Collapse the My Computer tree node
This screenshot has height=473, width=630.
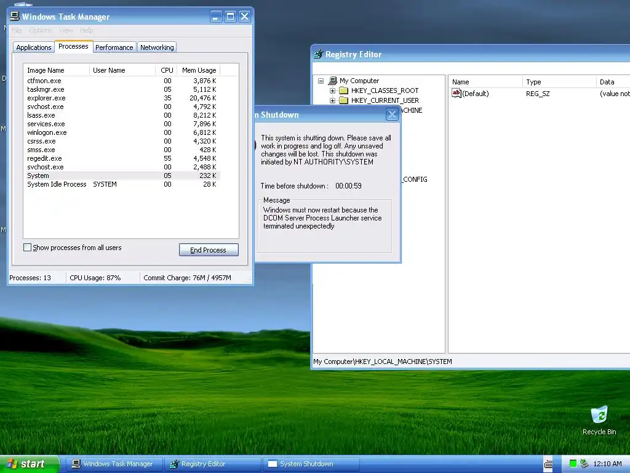[x=321, y=81]
